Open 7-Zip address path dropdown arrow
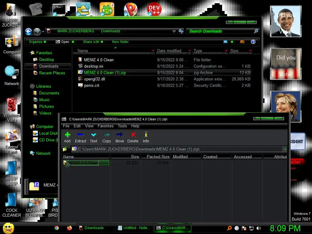 [x=285, y=149]
